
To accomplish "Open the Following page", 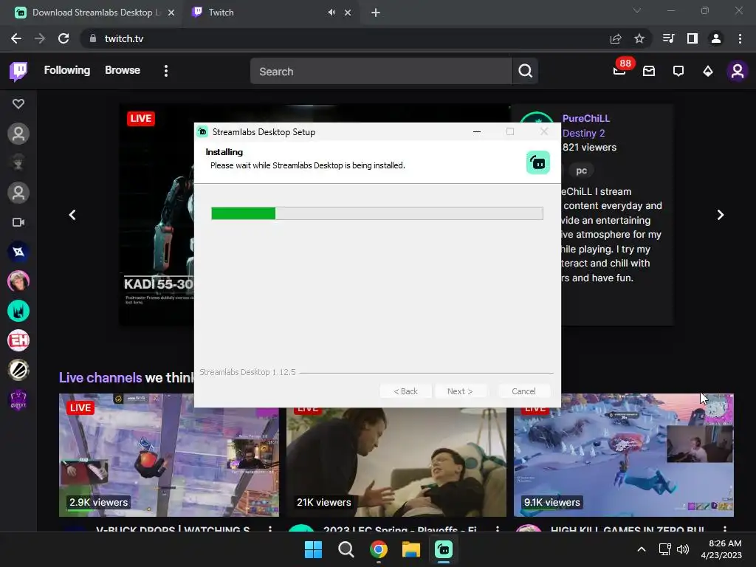I will click(x=67, y=70).
